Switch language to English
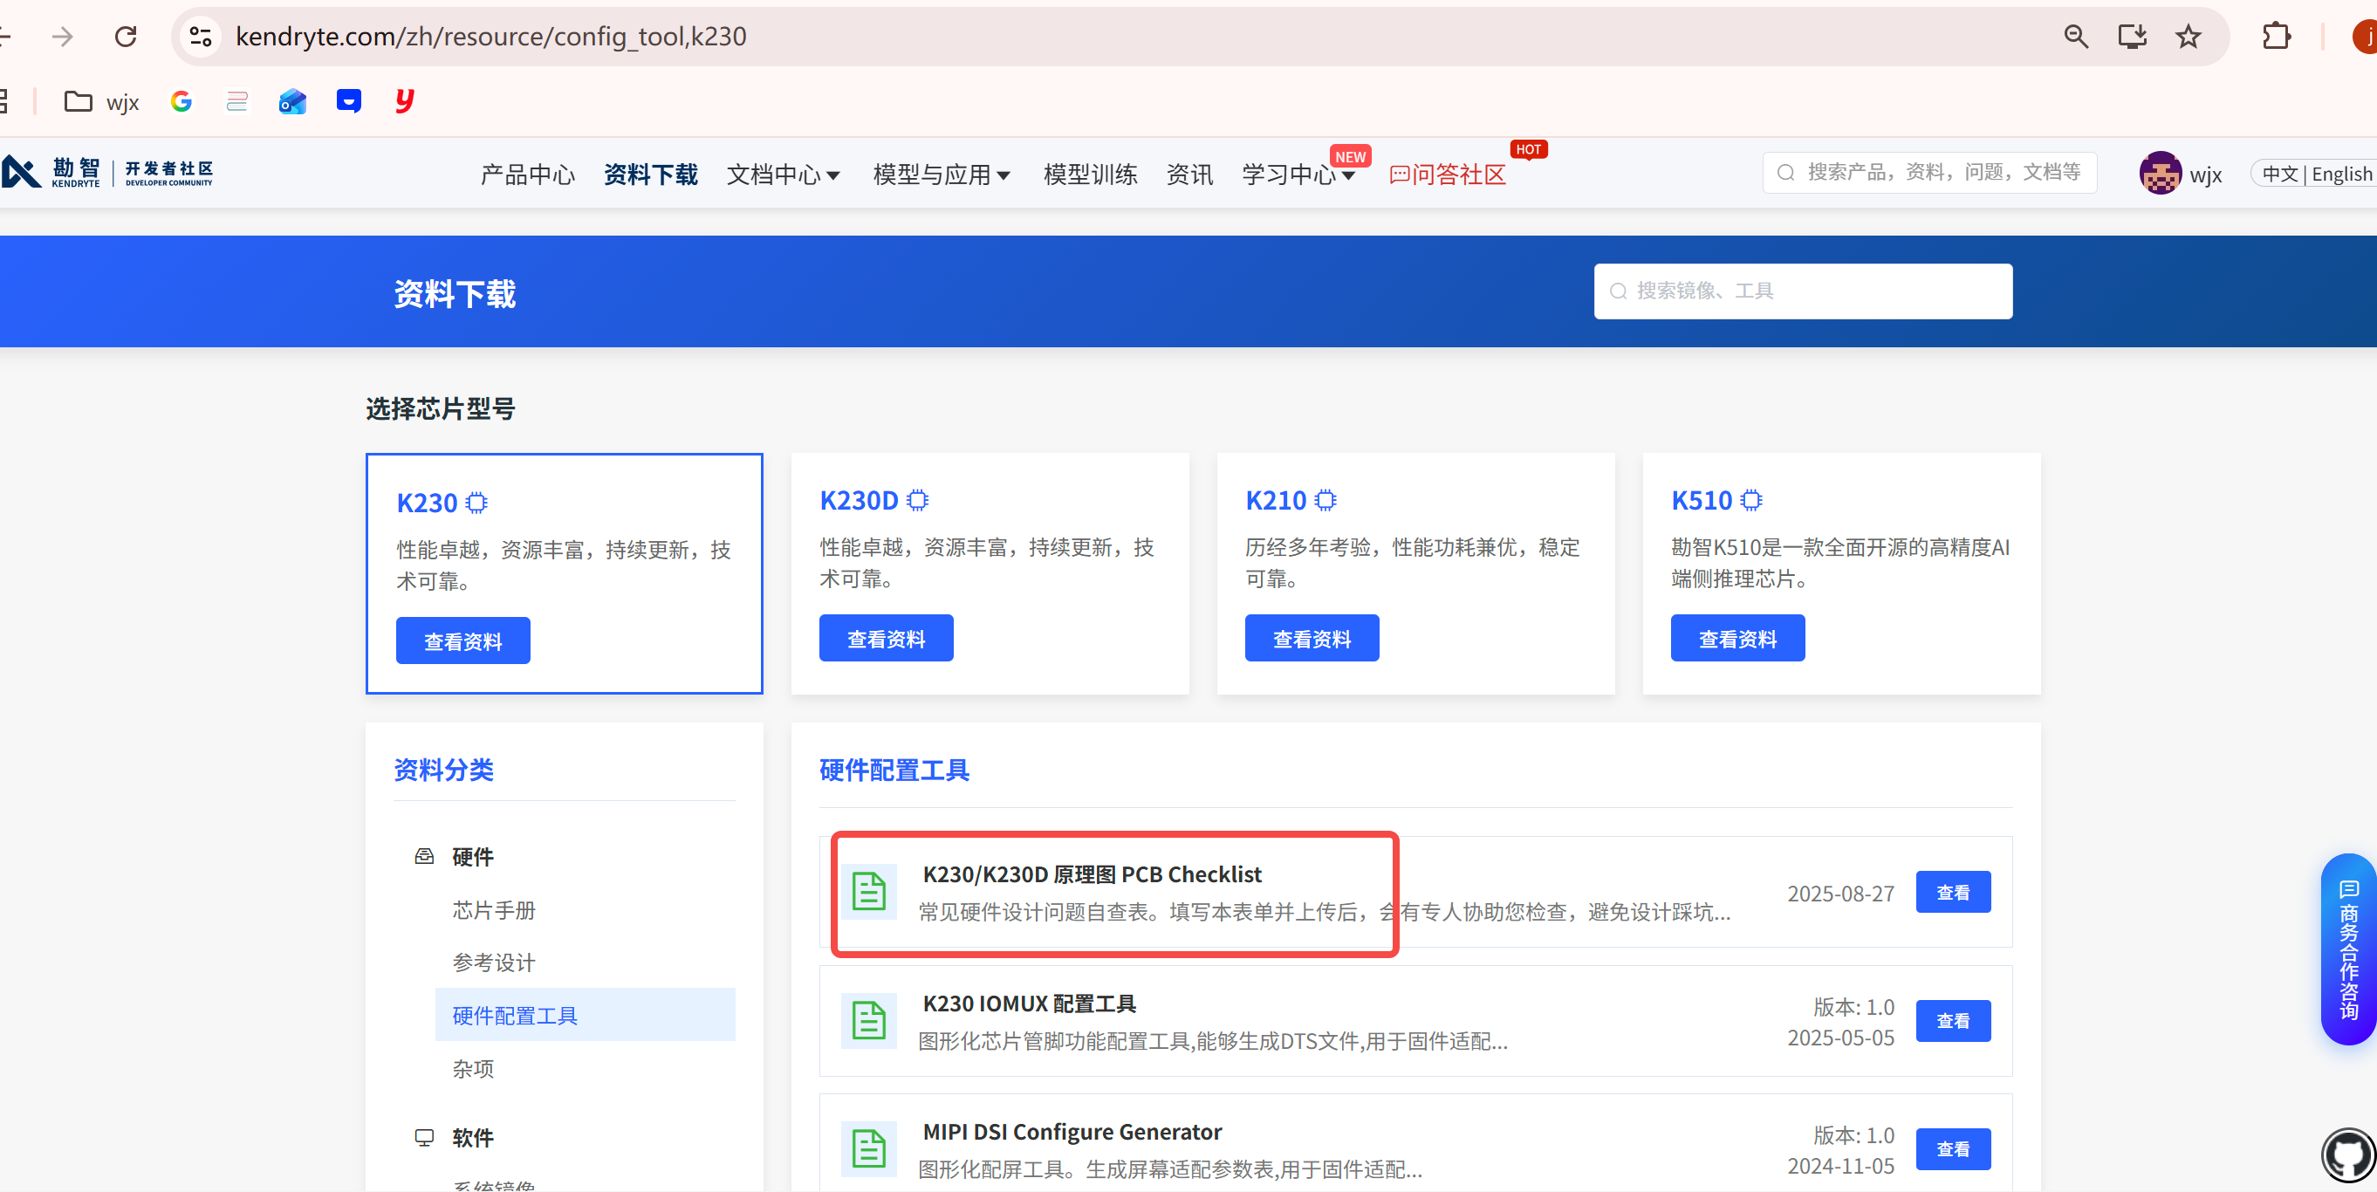The width and height of the screenshot is (2377, 1192). [x=2341, y=174]
